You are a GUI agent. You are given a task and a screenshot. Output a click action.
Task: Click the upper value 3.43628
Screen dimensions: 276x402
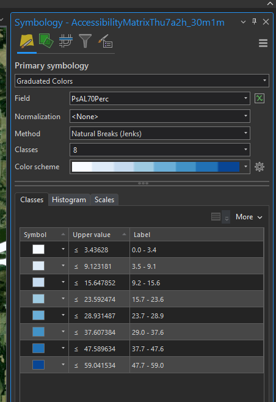point(96,250)
